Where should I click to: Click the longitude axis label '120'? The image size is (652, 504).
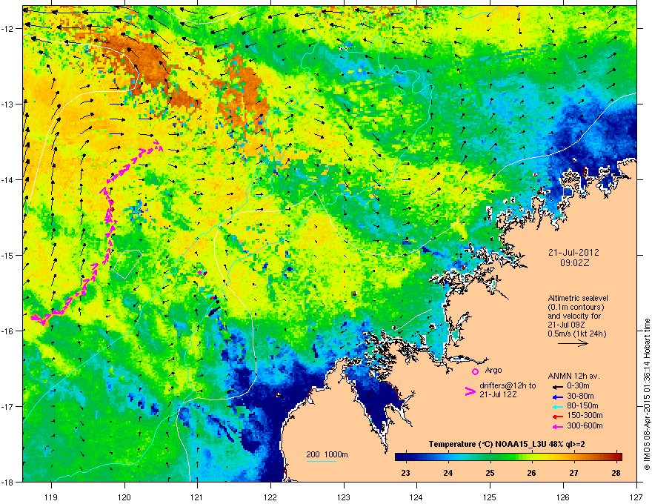tap(124, 497)
